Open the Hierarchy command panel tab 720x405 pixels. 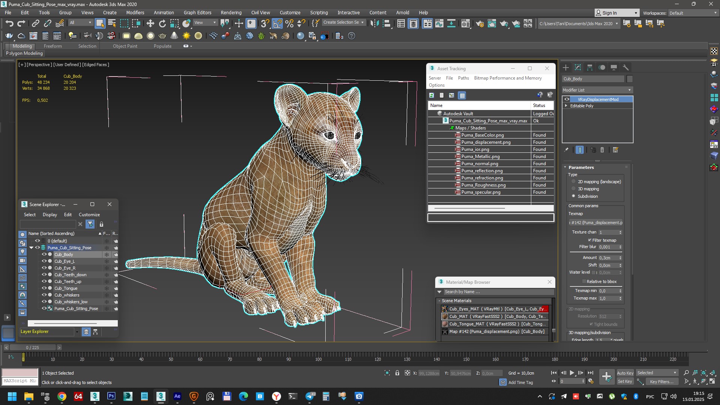(590, 68)
